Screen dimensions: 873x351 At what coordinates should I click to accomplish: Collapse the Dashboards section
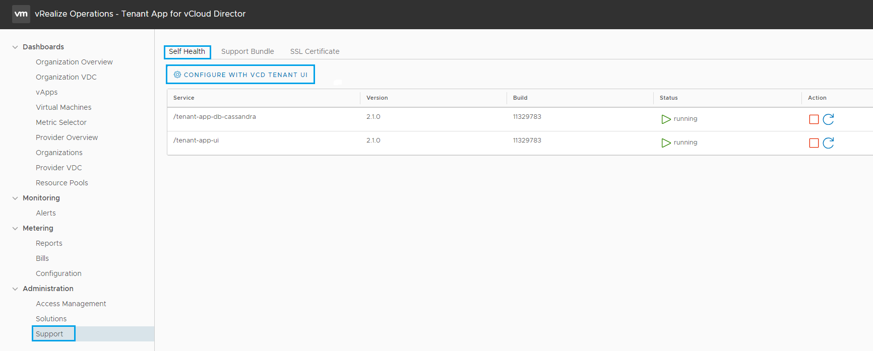15,47
